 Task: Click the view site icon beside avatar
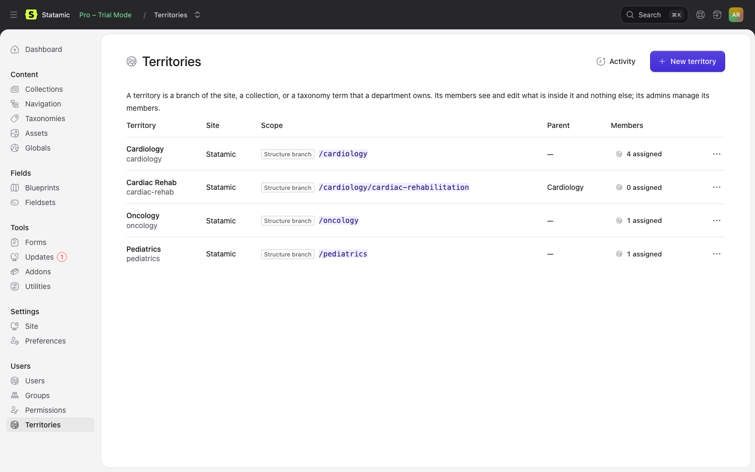click(717, 15)
